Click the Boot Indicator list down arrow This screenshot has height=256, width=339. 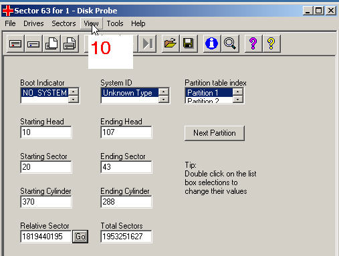(x=74, y=99)
